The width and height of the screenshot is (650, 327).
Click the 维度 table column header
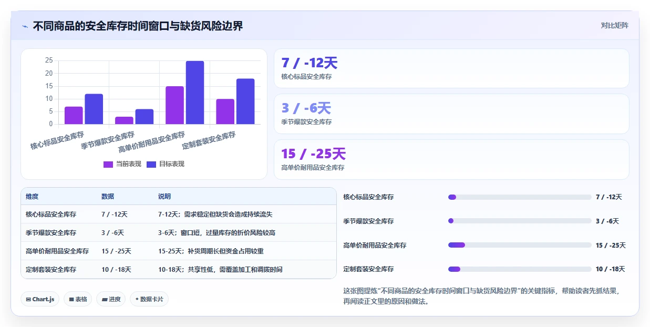coord(32,197)
